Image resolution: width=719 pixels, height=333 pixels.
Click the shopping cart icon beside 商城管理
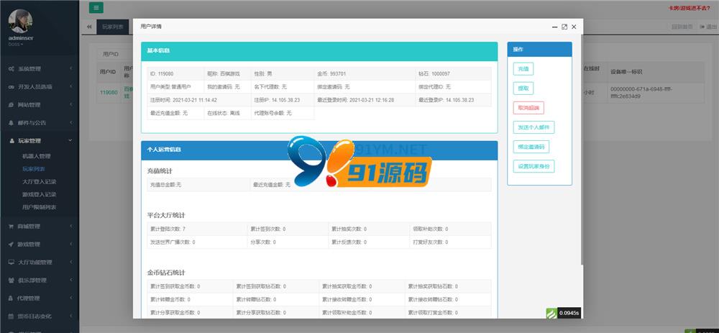[x=12, y=226]
